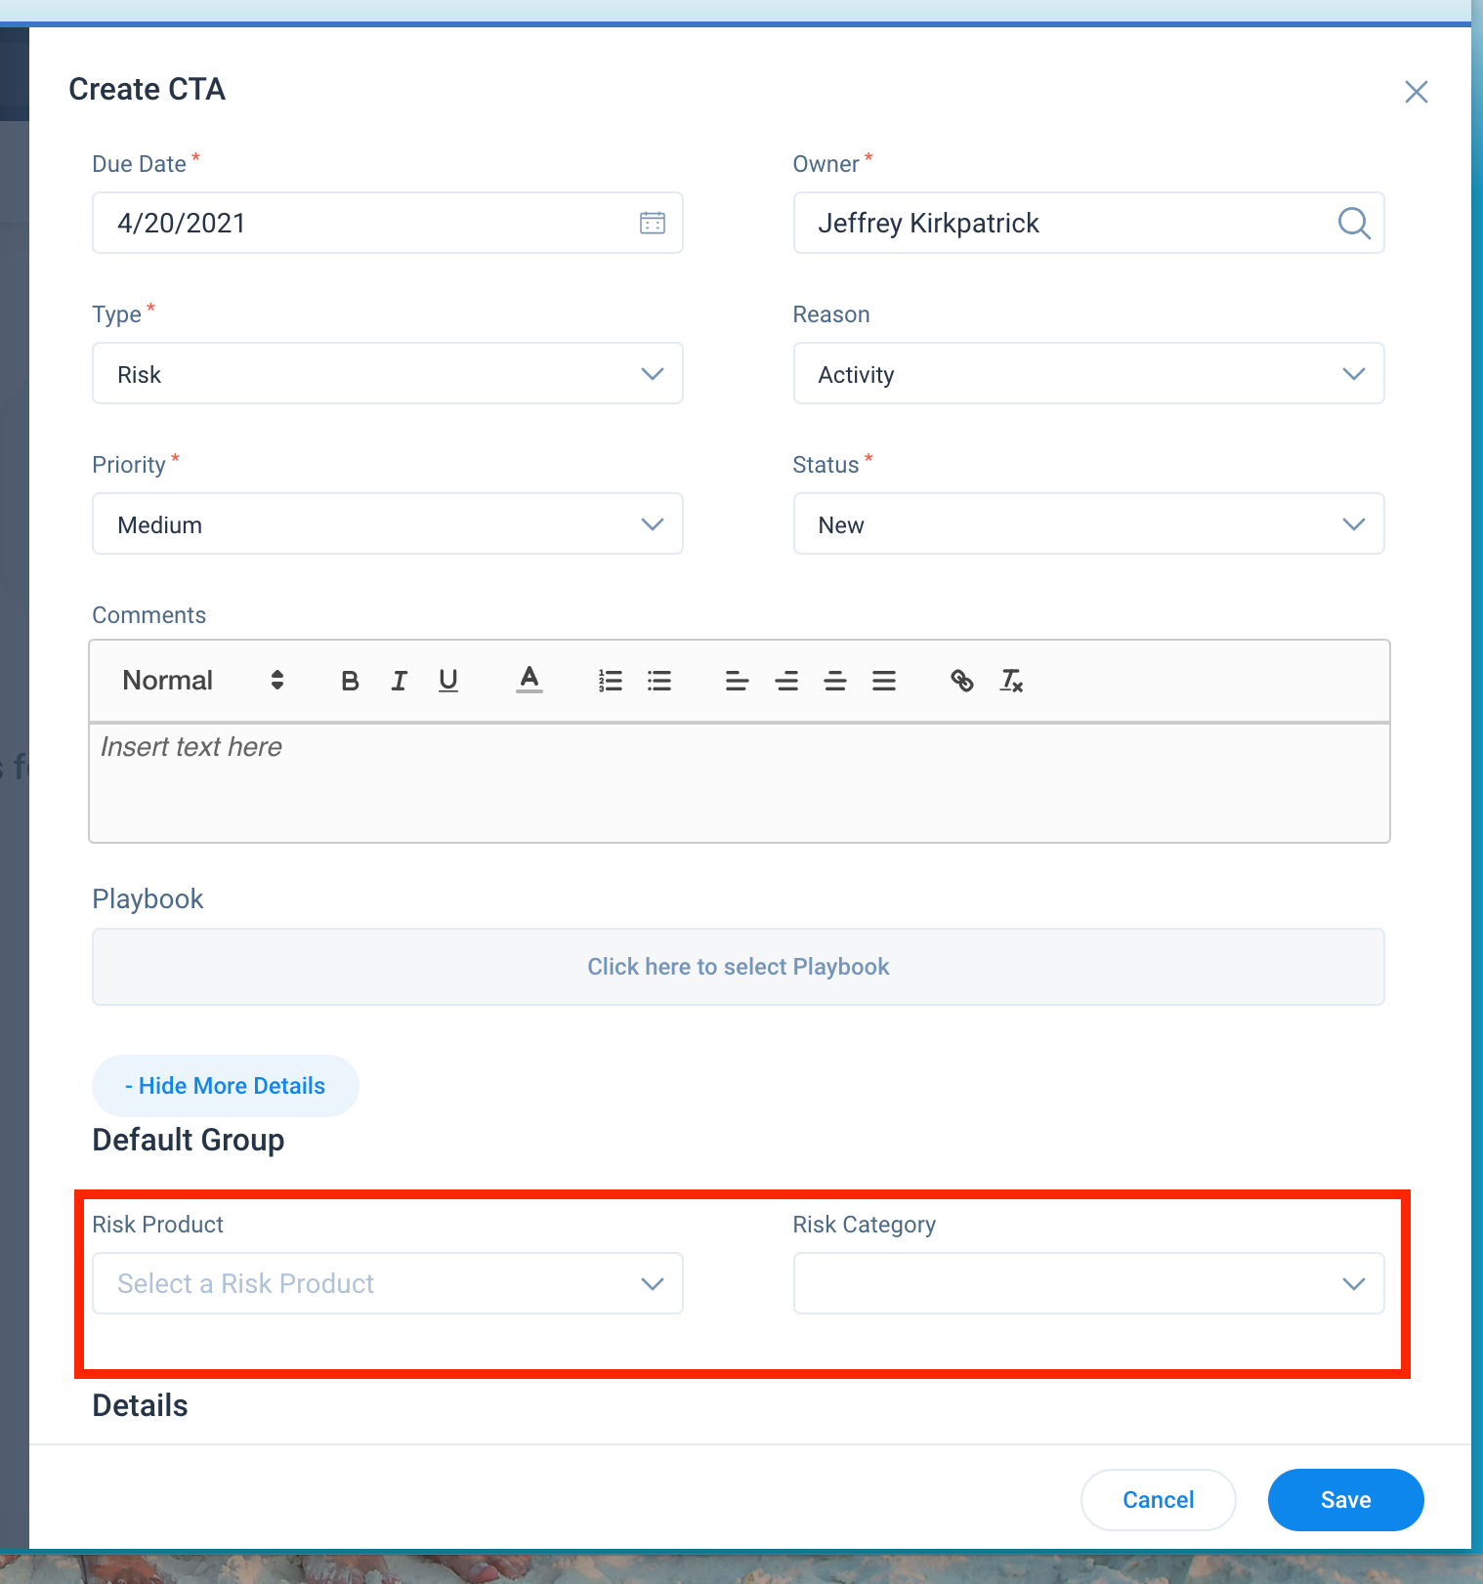Click the Default Group heading
1483x1584 pixels.
pyautogui.click(x=189, y=1140)
